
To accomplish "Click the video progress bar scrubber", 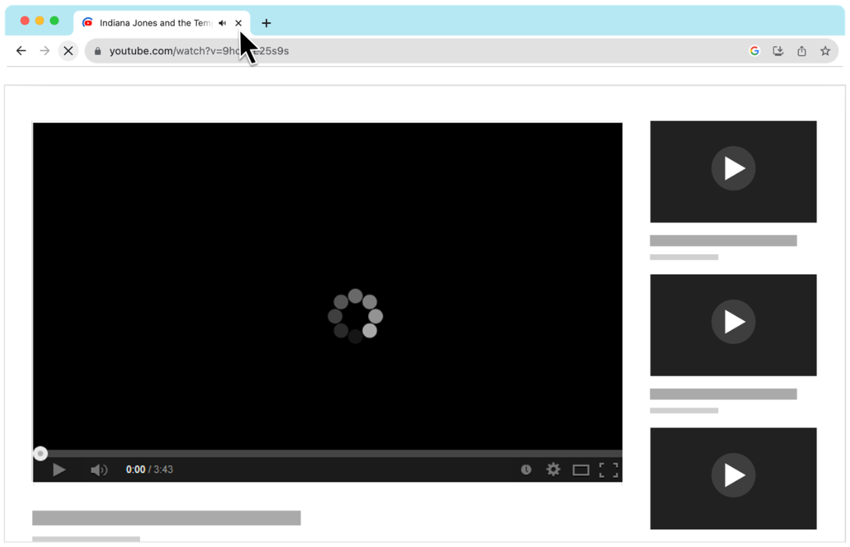I will tap(41, 454).
